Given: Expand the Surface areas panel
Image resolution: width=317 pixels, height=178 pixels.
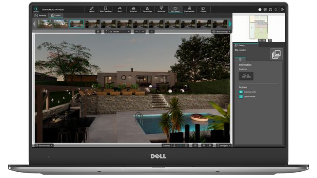Looking at the screenshot, I should 44,145.
